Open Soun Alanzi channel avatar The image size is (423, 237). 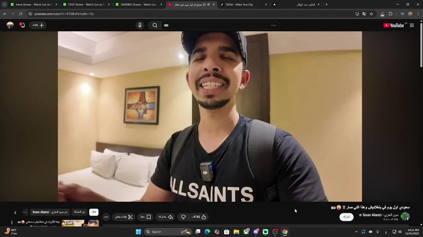click(x=405, y=216)
